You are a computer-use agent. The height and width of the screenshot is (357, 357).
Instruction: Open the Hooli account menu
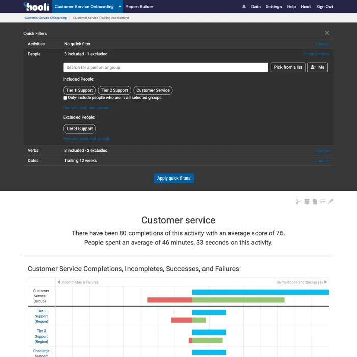(x=306, y=7)
